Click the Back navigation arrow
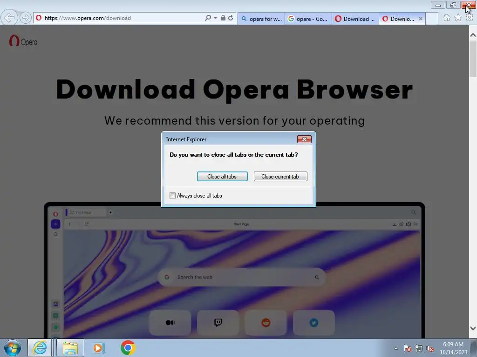This screenshot has height=357, width=477. coord(9,18)
